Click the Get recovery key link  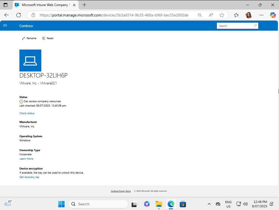point(29,177)
